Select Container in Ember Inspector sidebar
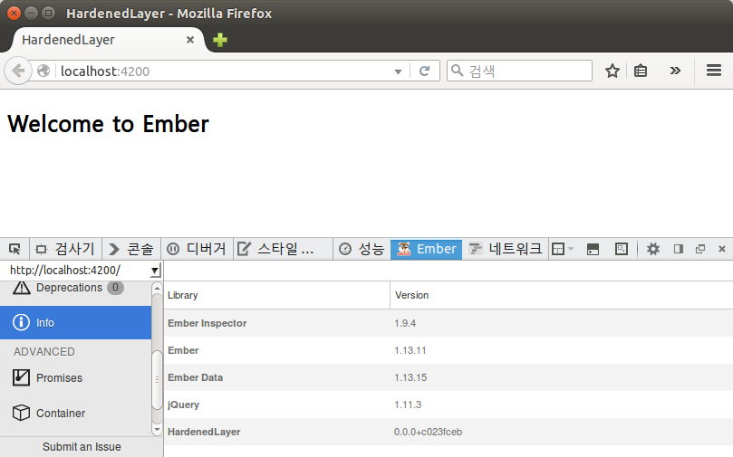The width and height of the screenshot is (733, 457). (x=60, y=414)
